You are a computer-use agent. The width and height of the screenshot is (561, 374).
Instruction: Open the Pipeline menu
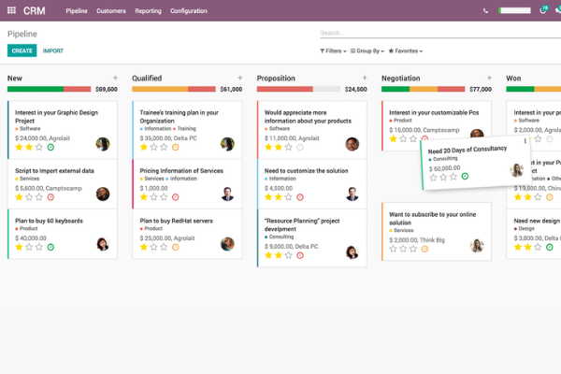pos(77,10)
